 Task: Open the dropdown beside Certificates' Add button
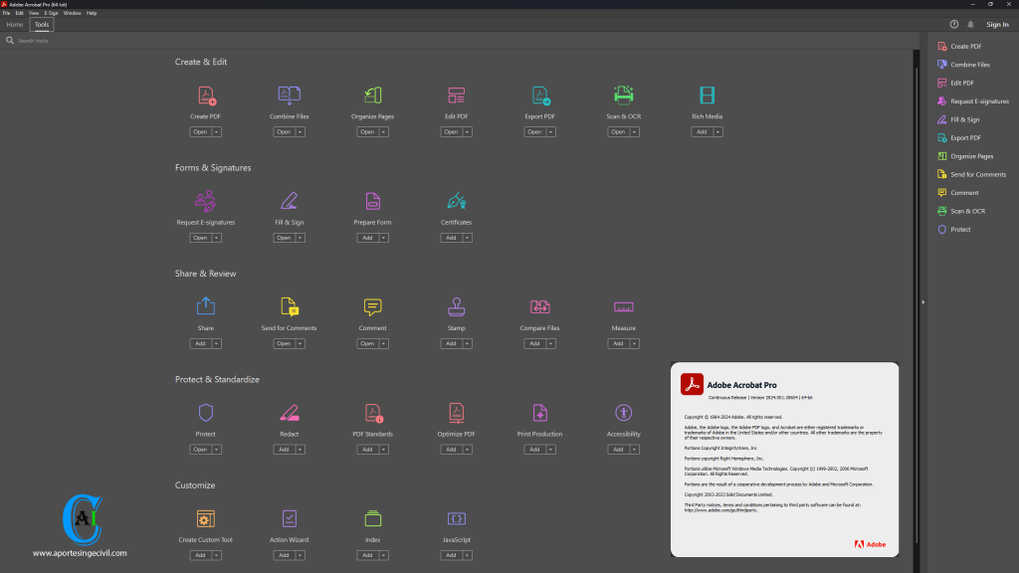468,237
